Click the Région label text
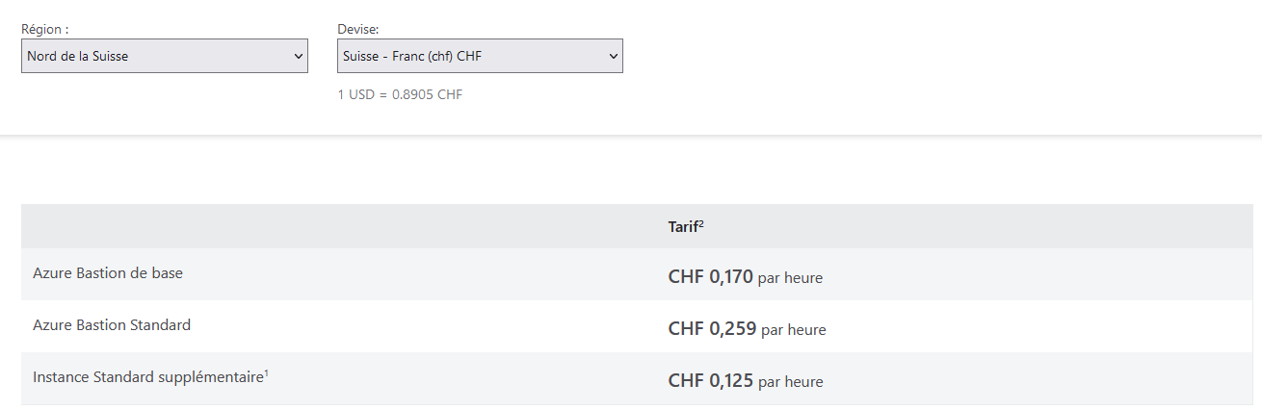Viewport: 1262px width, 410px height. click(44, 30)
